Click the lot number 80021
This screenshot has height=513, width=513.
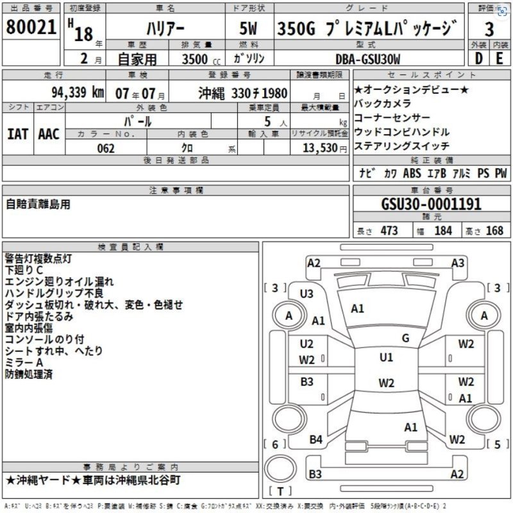tap(31, 28)
